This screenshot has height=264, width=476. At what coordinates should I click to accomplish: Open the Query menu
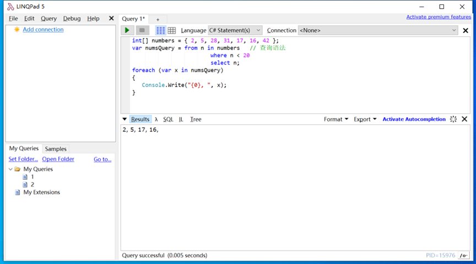[x=48, y=19]
